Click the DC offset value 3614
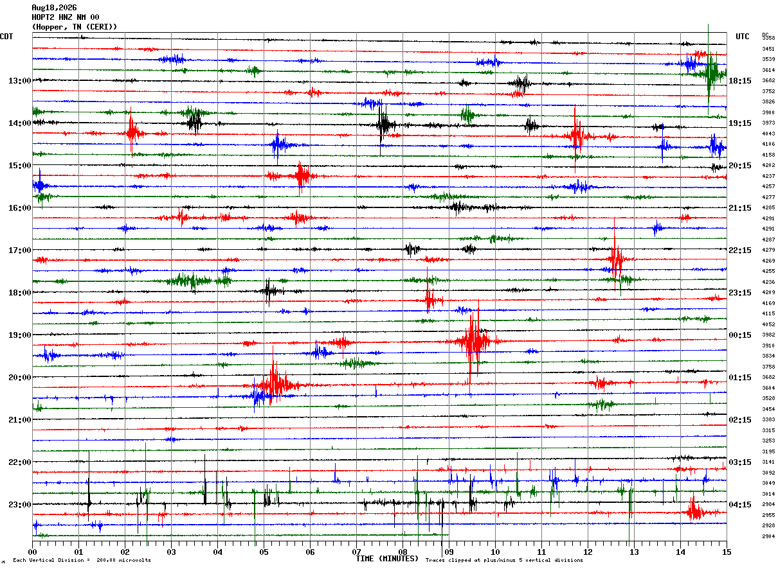 pos(768,70)
